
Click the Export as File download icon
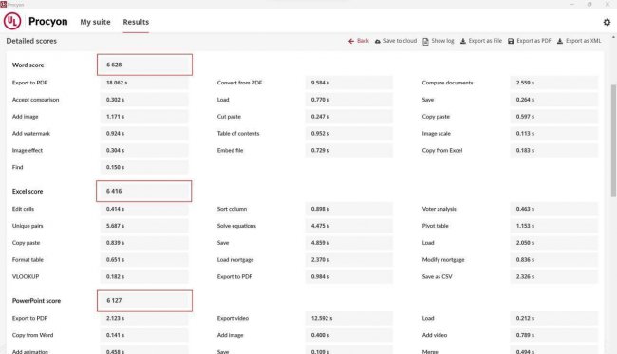[x=463, y=41]
